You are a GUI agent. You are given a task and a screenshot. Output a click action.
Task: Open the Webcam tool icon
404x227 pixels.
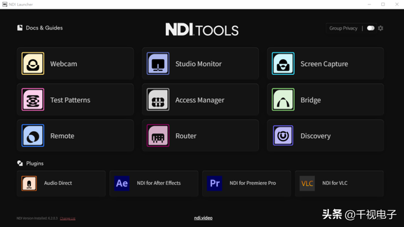click(x=33, y=64)
